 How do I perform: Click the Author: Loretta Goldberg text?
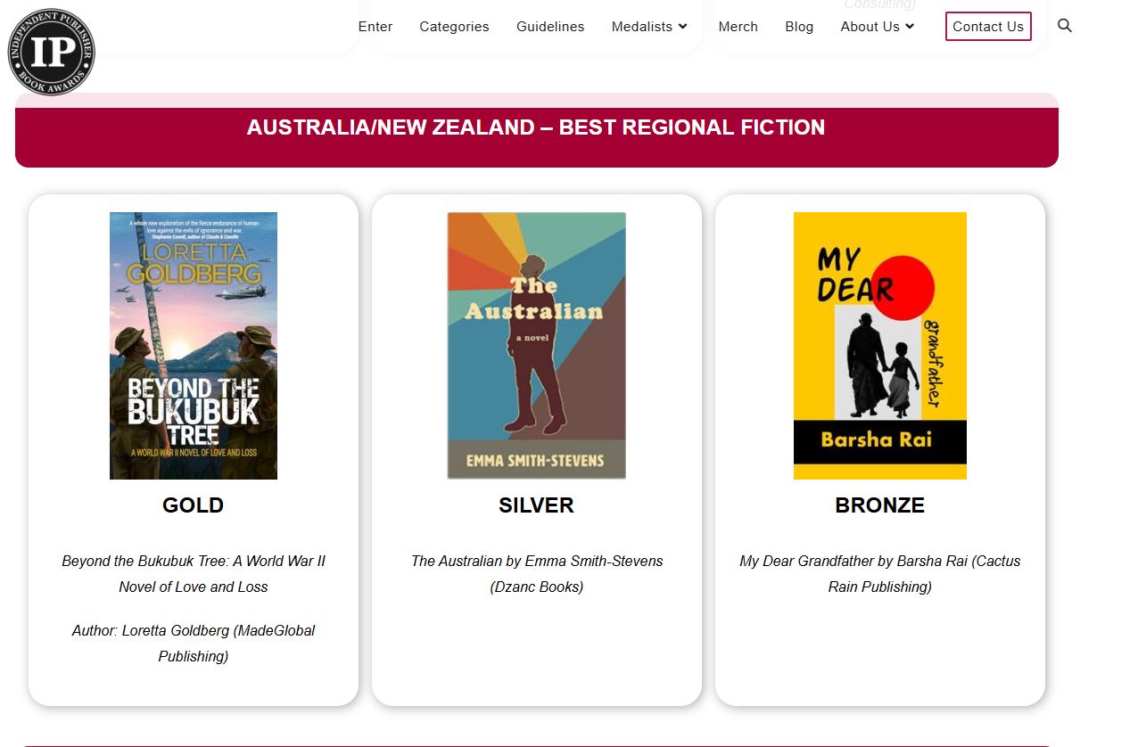tap(194, 644)
